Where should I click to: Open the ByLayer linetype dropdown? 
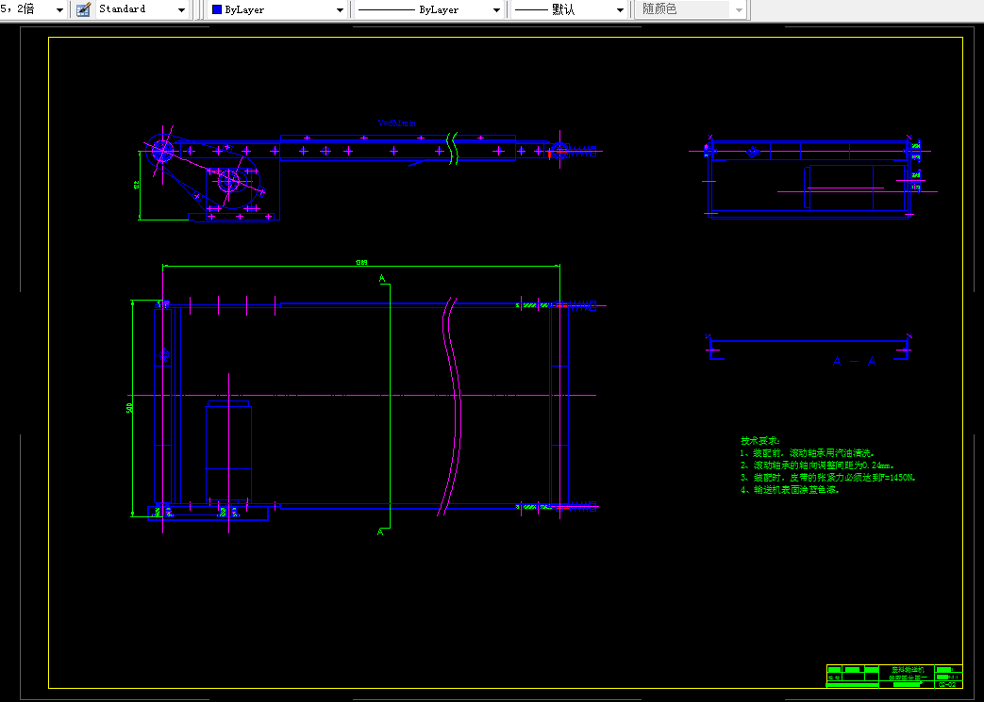[x=428, y=9]
